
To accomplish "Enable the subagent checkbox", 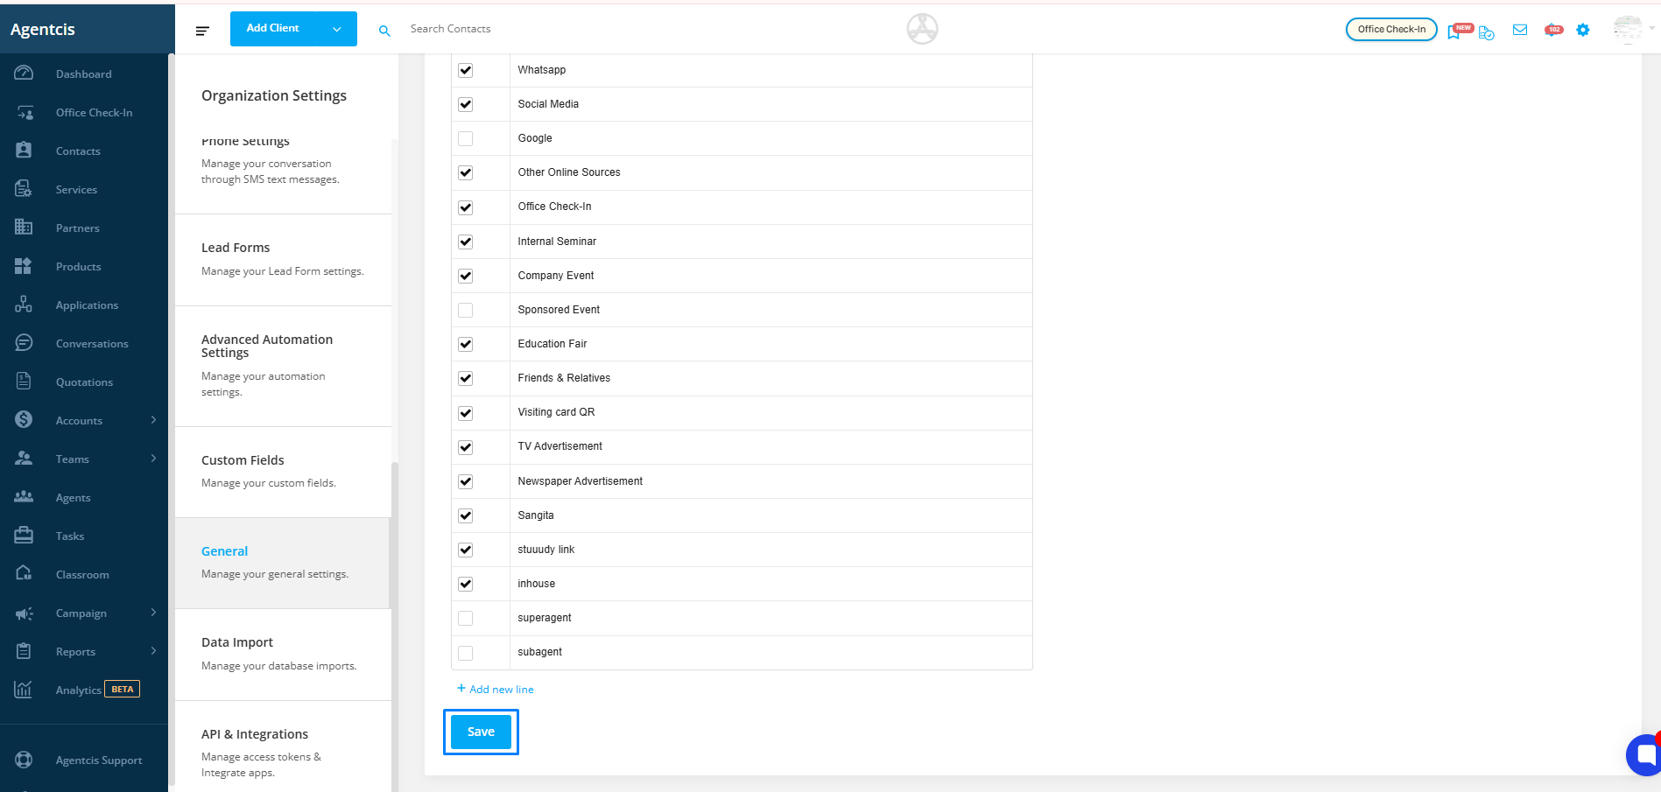I will [466, 653].
